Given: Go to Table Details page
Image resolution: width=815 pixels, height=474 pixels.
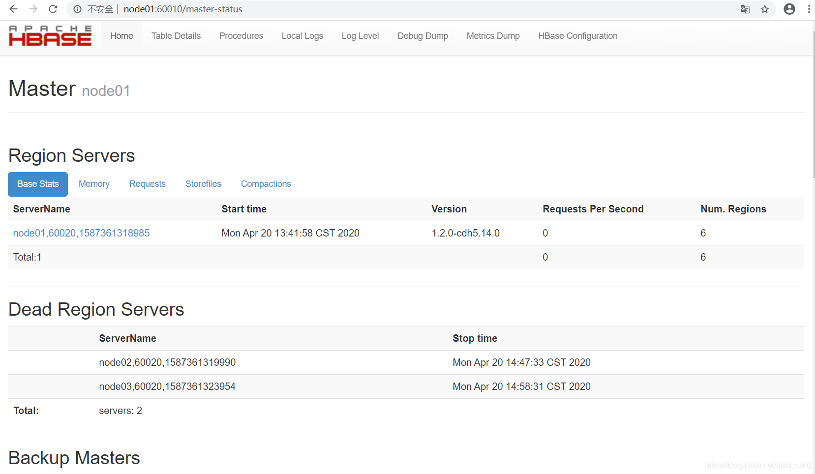Looking at the screenshot, I should pos(176,36).
